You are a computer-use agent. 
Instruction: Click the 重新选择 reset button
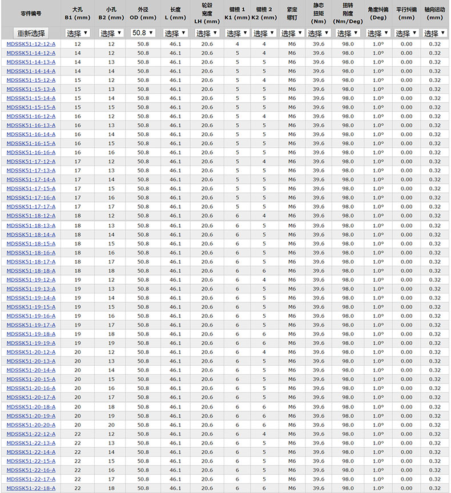pyautogui.click(x=31, y=34)
